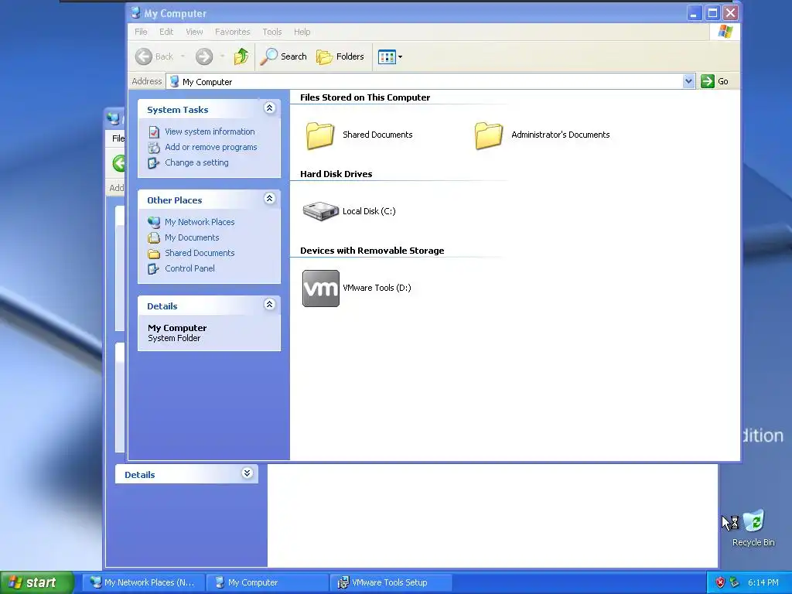The width and height of the screenshot is (792, 594).
Task: Open My Network Places link
Action: point(200,222)
